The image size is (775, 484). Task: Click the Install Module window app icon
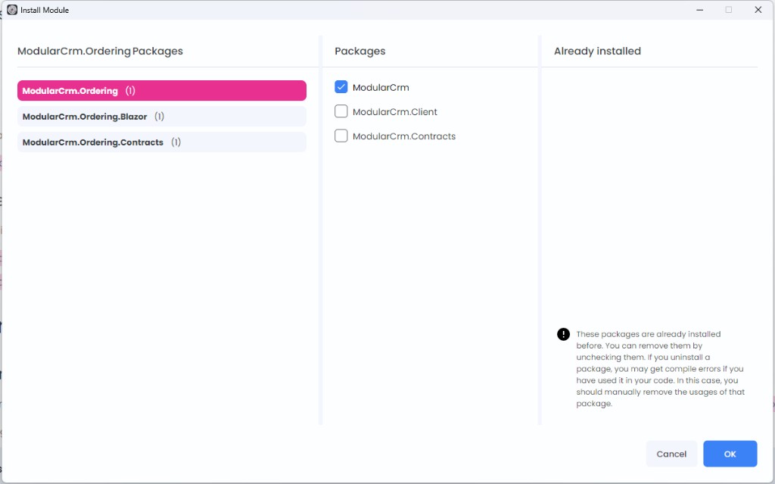12,10
